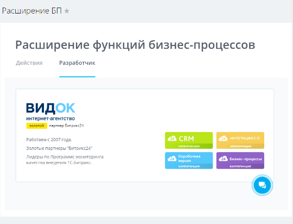Click the blue Коробочная версия badge
The width and height of the screenshot is (293, 224).
click(189, 161)
